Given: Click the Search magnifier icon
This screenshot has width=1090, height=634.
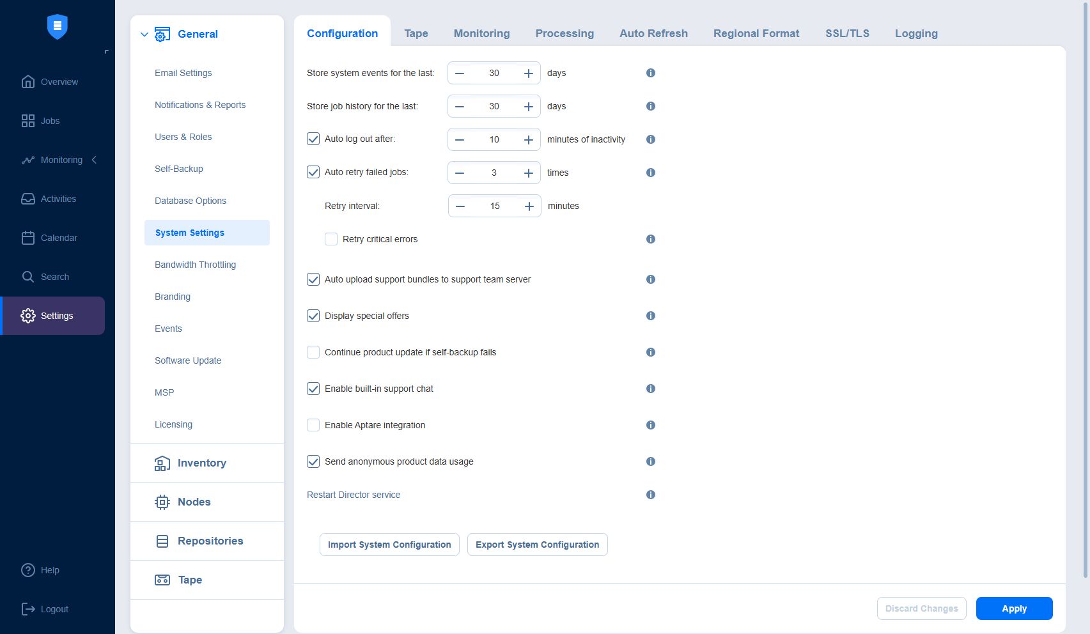Looking at the screenshot, I should (x=28, y=277).
